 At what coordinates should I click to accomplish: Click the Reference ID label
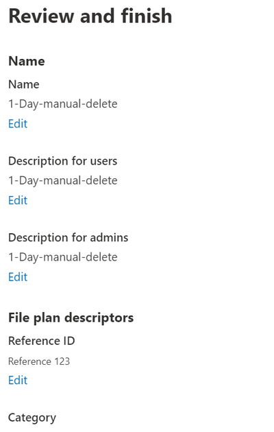[x=42, y=341]
